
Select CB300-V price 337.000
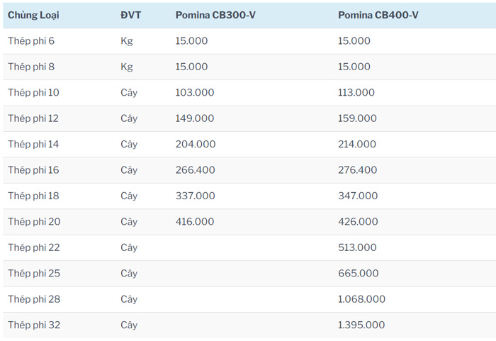tap(195, 196)
